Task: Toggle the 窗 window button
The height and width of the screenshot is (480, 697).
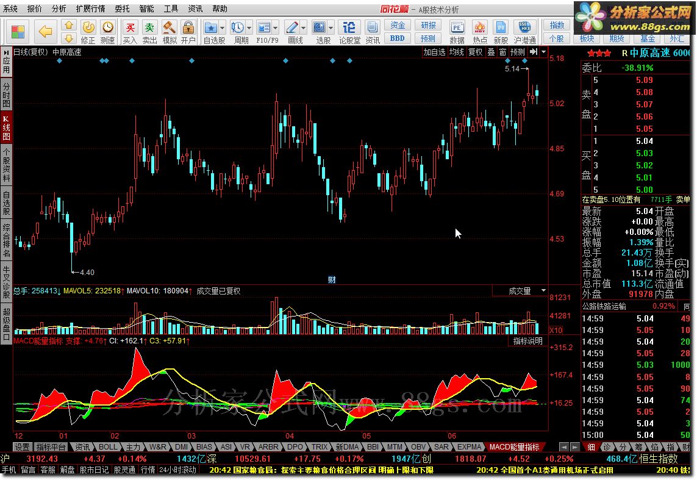Action: (502, 52)
